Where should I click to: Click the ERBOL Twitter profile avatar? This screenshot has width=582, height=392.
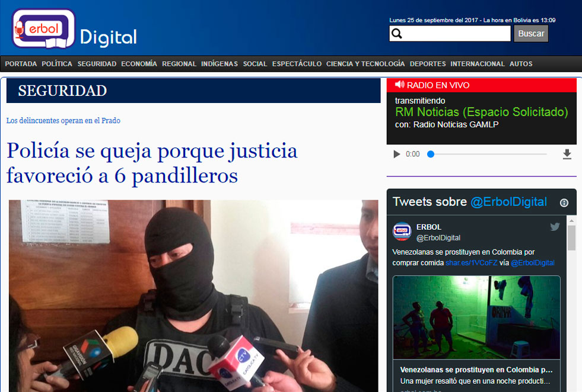pos(402,231)
